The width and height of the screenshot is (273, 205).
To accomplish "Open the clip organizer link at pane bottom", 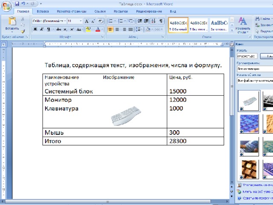I will [256, 185].
